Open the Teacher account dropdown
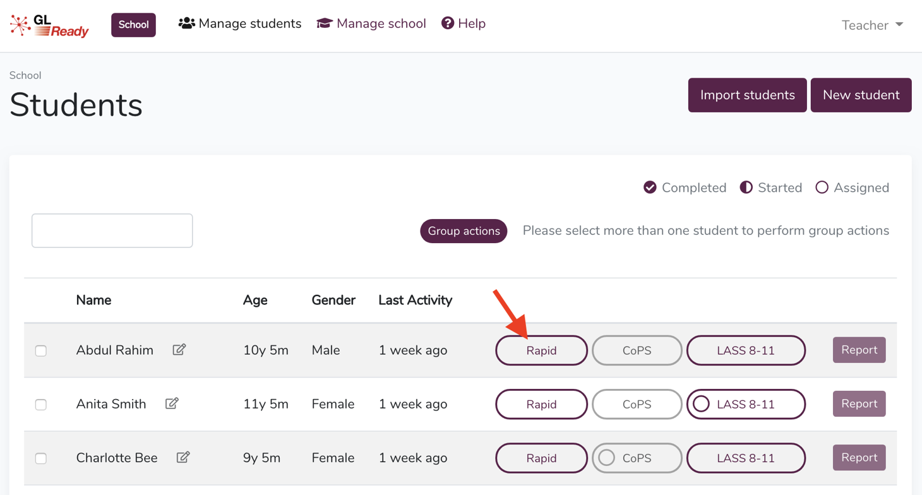Image resolution: width=922 pixels, height=495 pixels. (872, 25)
